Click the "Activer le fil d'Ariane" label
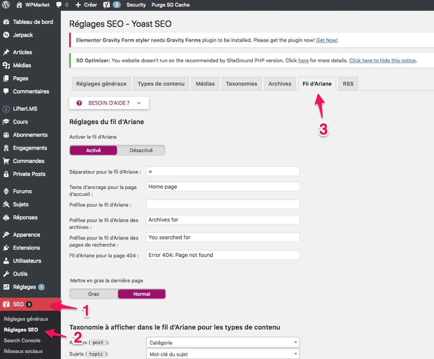This screenshot has height=359, width=434. [93, 137]
